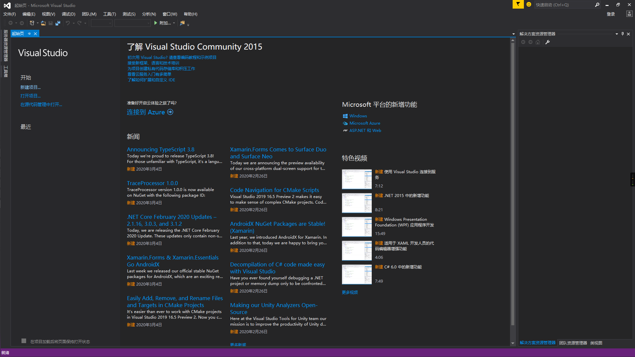Click the Navigate Forward arrow in main toolbar
Screen dimensions: 635x357
22,23
